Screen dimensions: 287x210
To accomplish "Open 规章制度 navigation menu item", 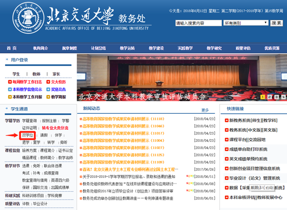I will point(69,48).
